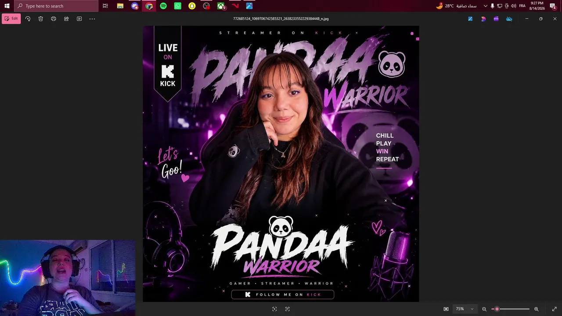Click the Meet Now camera tray icon
The height and width of the screenshot is (316, 562).
(507, 6)
